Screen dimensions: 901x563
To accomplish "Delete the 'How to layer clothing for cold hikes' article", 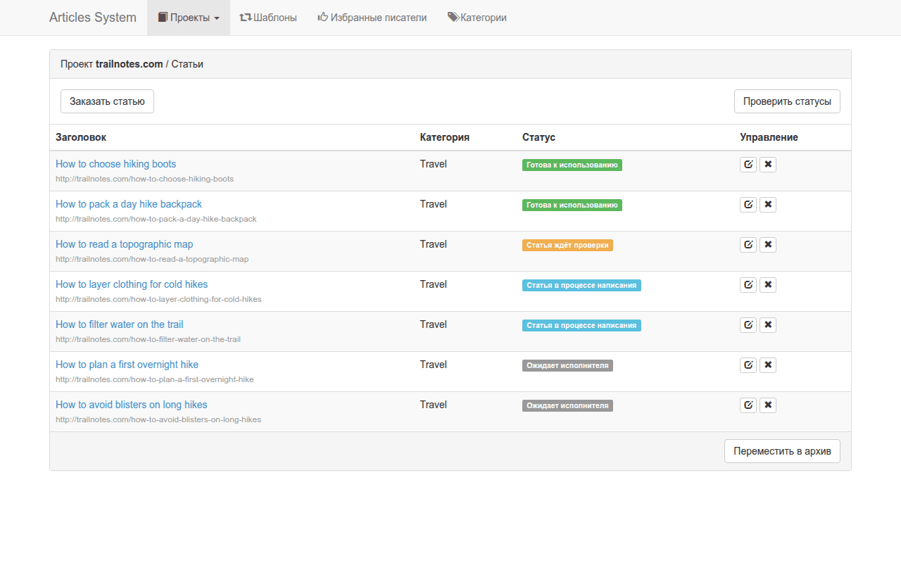I will click(768, 285).
